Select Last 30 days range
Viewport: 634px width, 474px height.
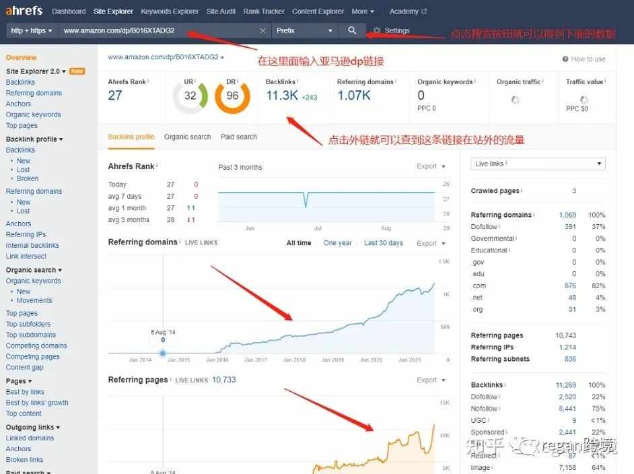click(x=384, y=243)
